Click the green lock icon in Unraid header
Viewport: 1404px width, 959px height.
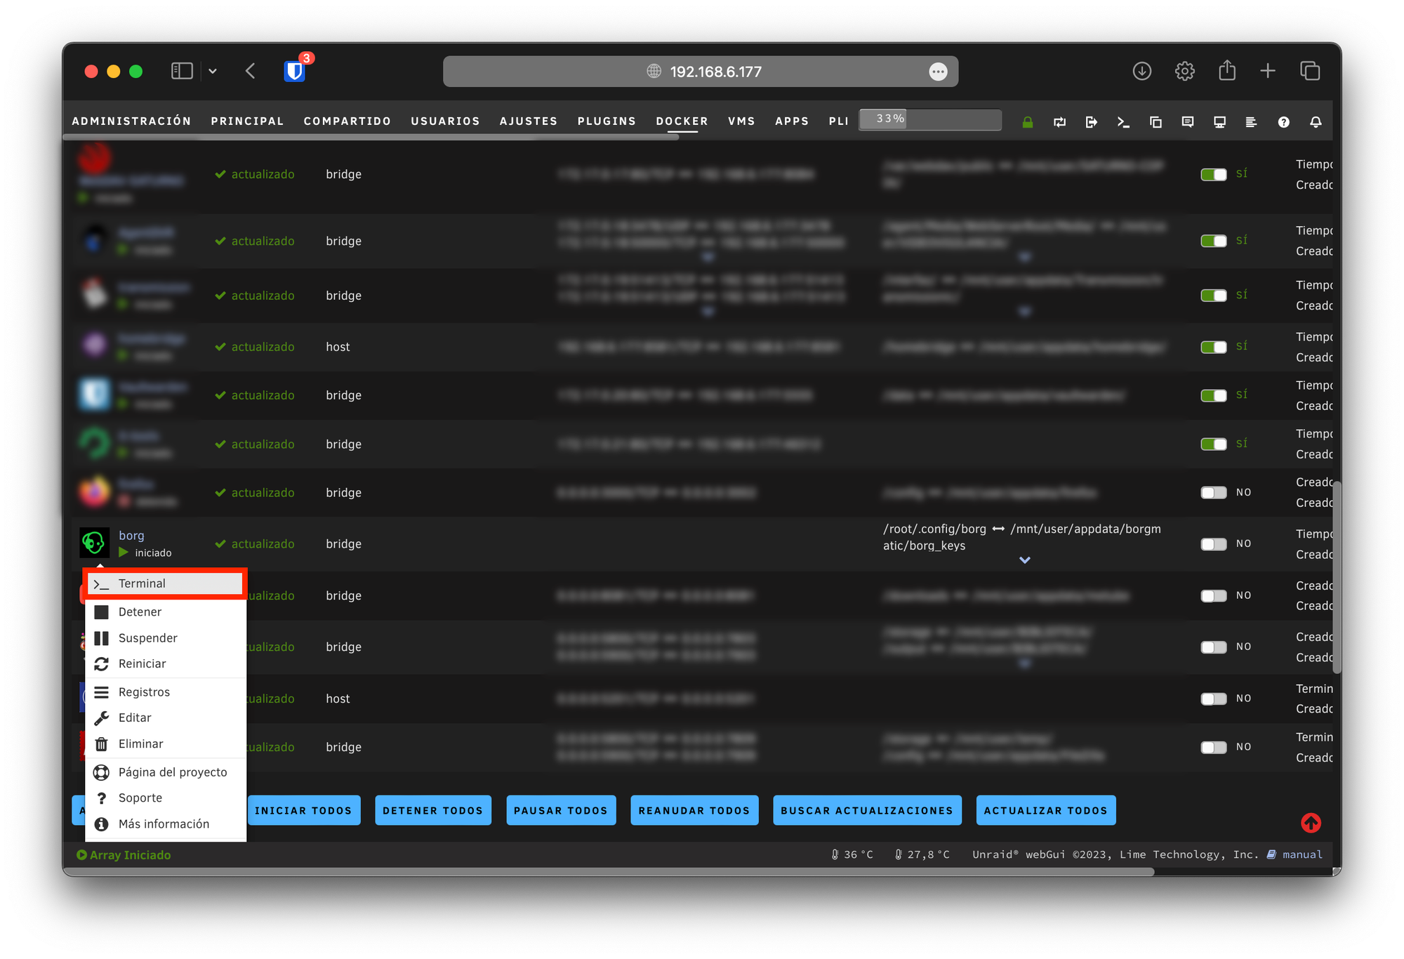(1028, 122)
